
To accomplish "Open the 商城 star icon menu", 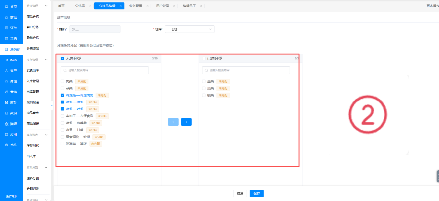I will 7,81.
